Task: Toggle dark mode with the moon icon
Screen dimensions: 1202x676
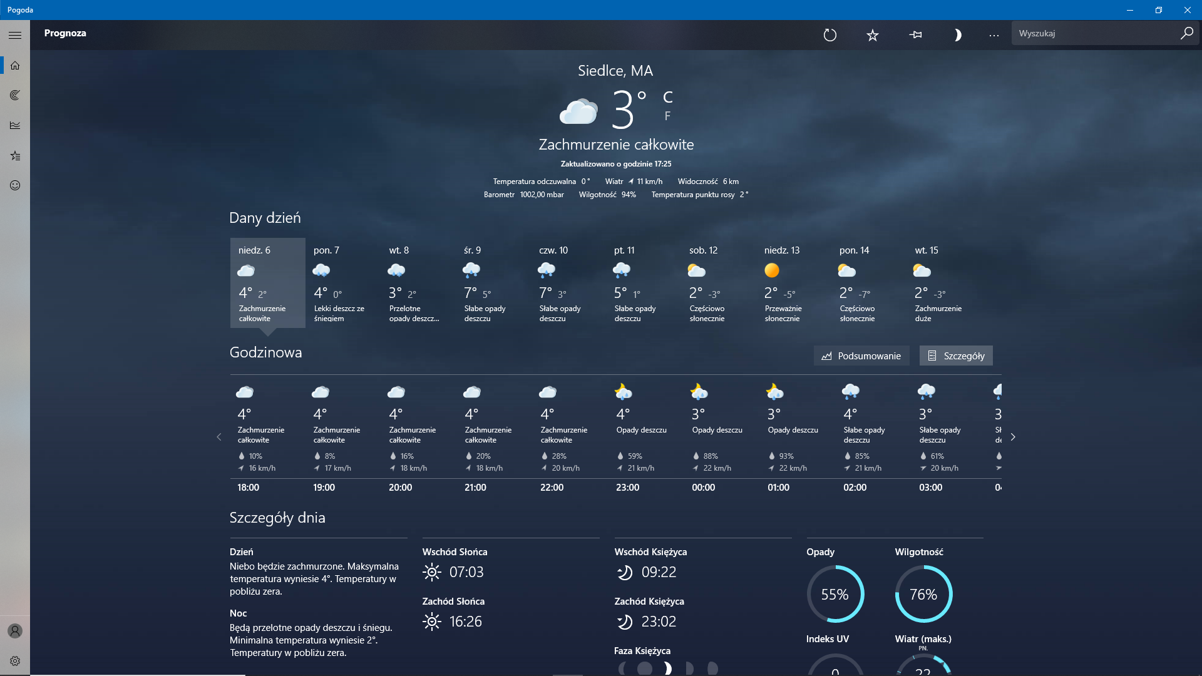Action: pyautogui.click(x=957, y=35)
